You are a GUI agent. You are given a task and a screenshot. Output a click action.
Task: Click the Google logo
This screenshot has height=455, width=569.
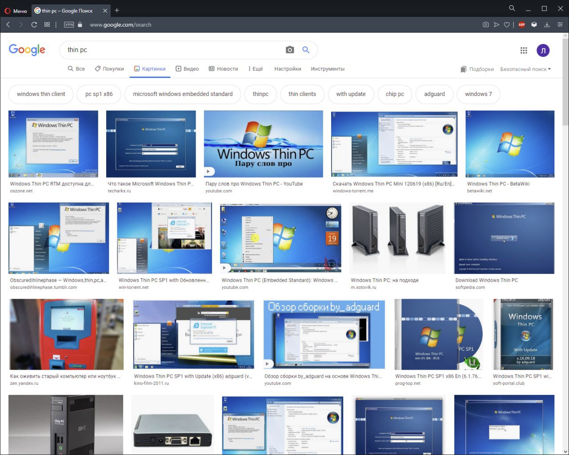point(27,50)
